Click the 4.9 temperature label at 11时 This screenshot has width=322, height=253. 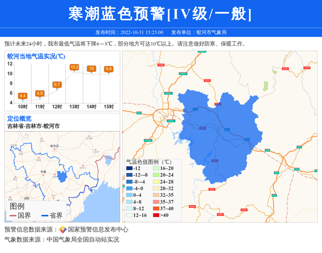pyautogui.click(x=40, y=93)
